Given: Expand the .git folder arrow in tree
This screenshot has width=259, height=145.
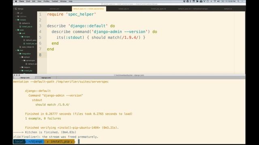Looking at the screenshot, I should tap(16, 13).
